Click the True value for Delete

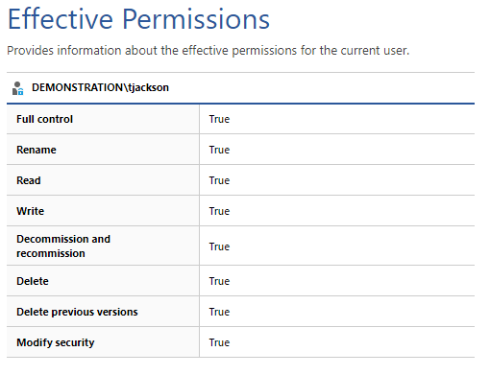coord(219,281)
